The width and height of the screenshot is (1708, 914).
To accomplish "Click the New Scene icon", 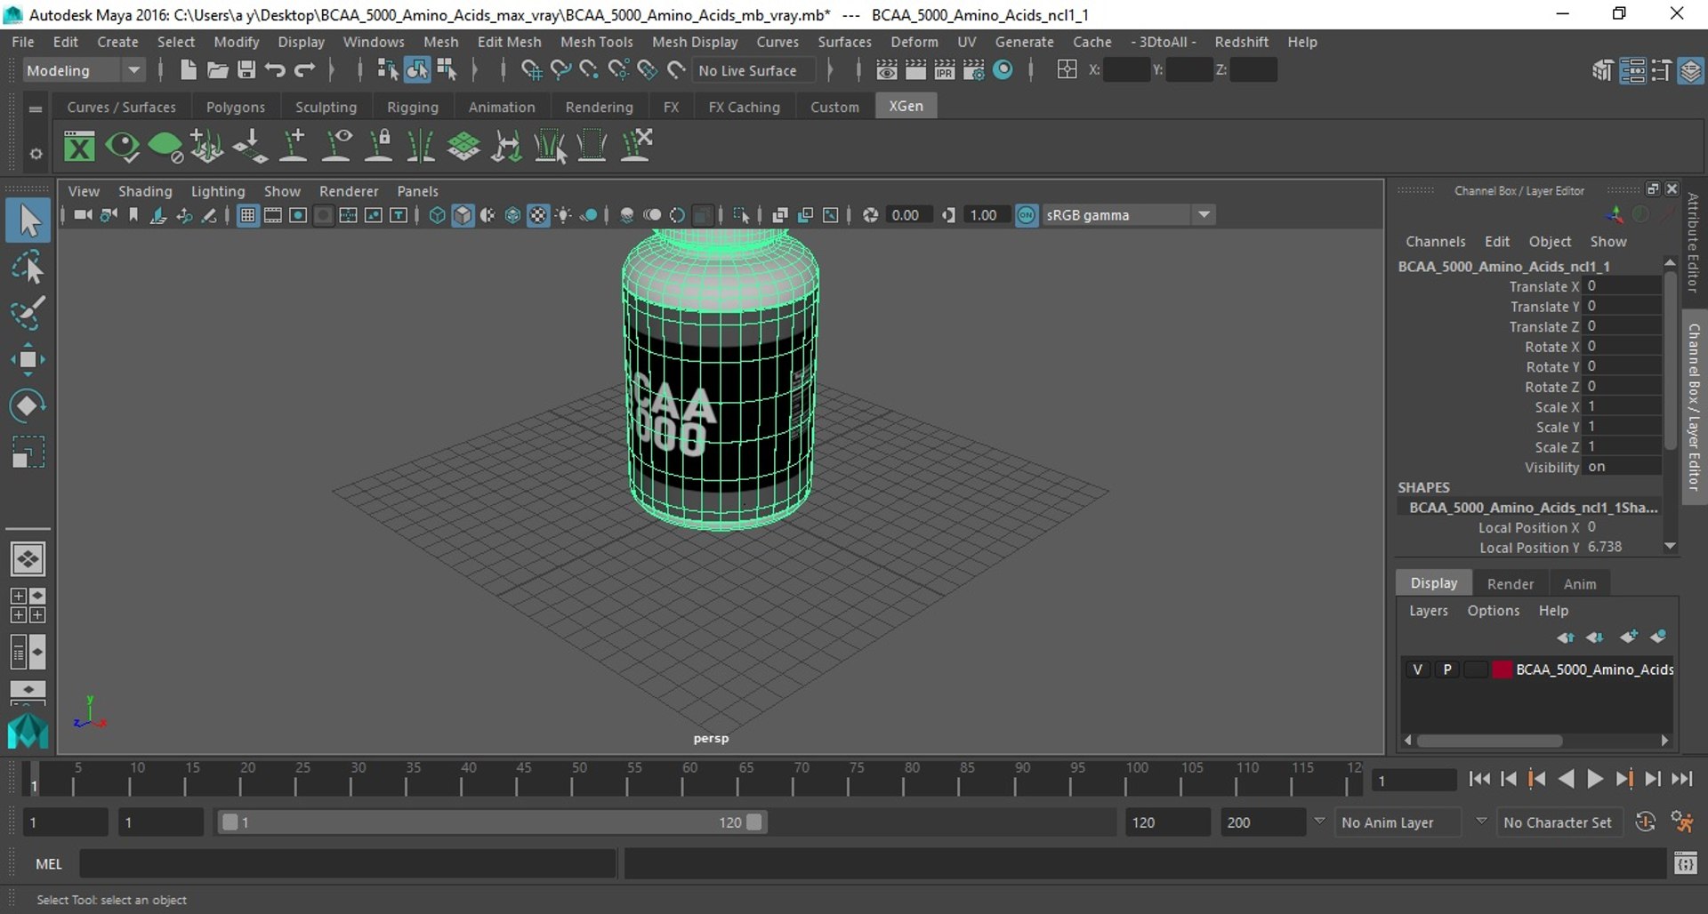I will point(188,70).
